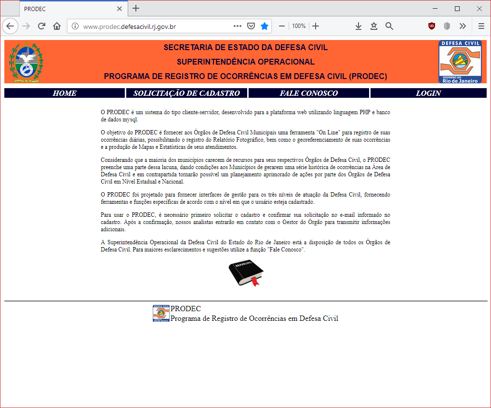Open the Manual book icon

pos(246,273)
